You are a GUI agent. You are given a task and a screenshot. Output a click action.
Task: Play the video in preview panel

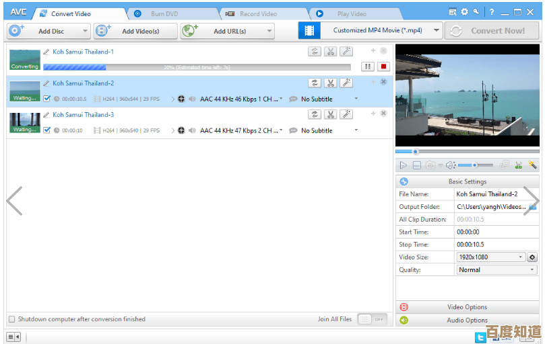click(x=403, y=165)
